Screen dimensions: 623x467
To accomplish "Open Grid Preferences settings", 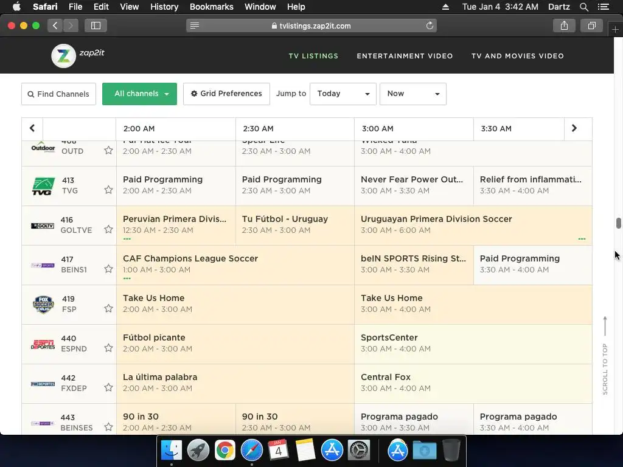I will click(x=226, y=94).
